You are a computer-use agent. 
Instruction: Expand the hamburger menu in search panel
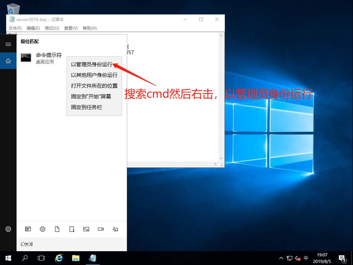pyautogui.click(x=8, y=44)
